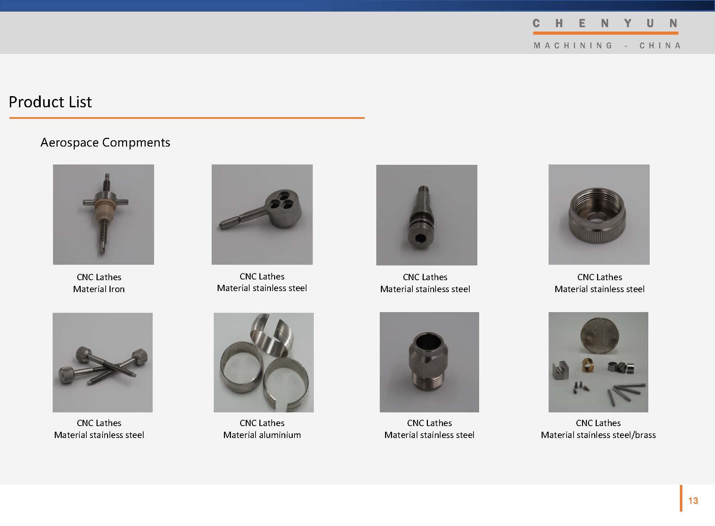Select the coin and small parts photo

point(598,362)
